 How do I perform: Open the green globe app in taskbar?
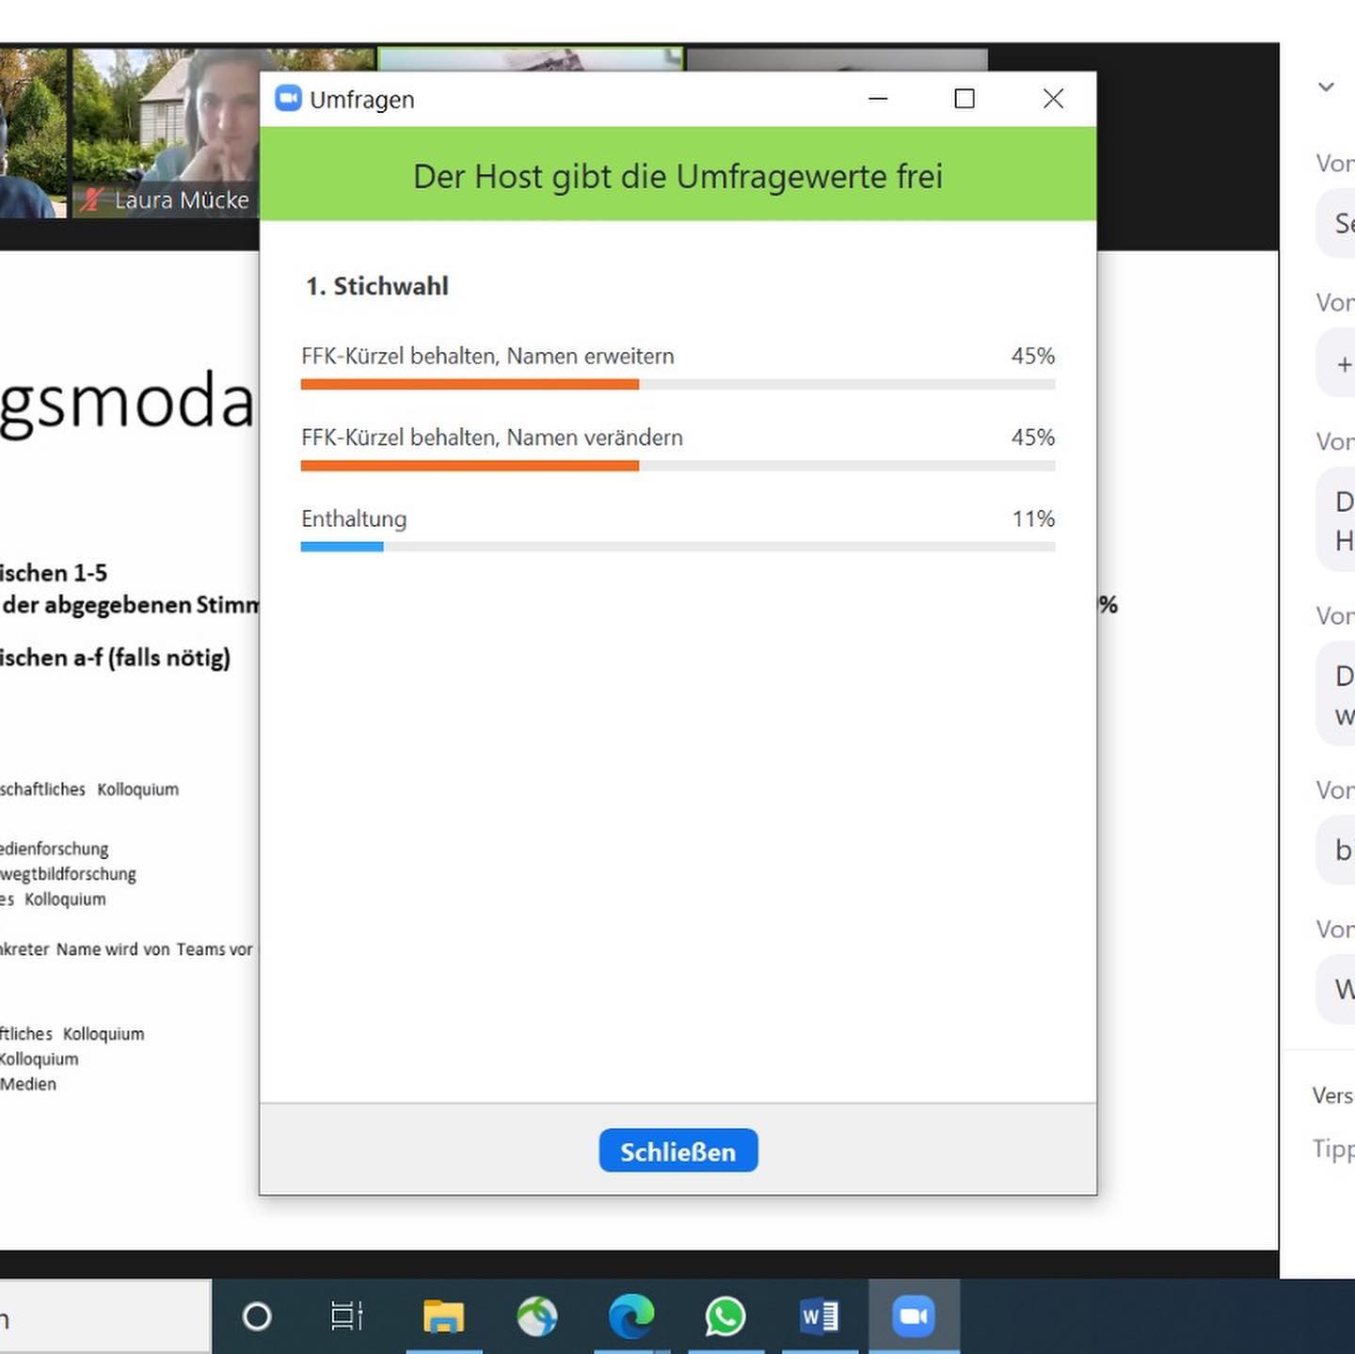pyautogui.click(x=537, y=1316)
